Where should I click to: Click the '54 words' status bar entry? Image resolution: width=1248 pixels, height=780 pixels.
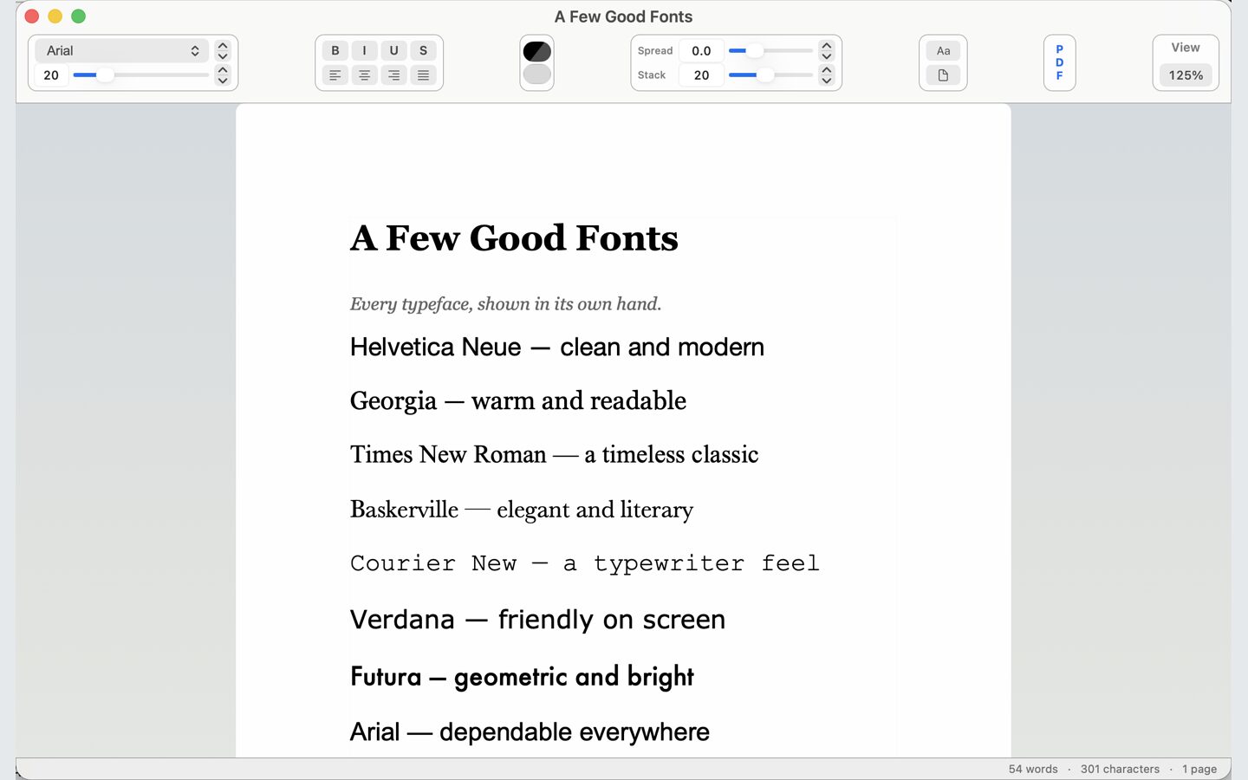click(1033, 769)
